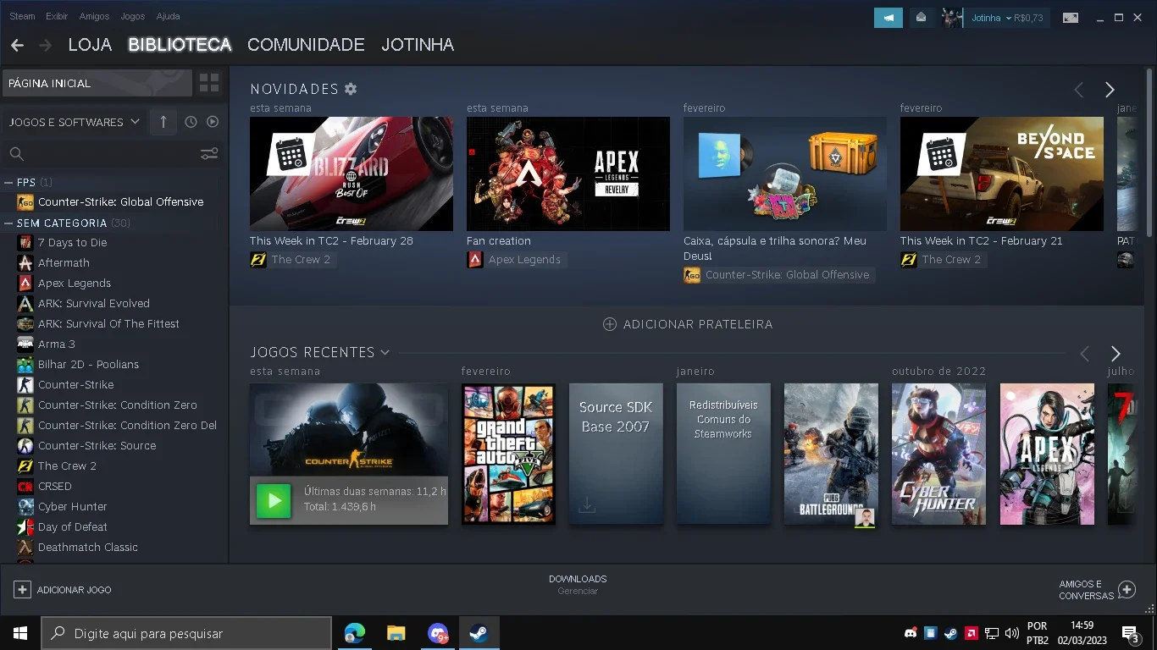Click Adicionar Jogo button
The height and width of the screenshot is (650, 1157).
pyautogui.click(x=63, y=590)
